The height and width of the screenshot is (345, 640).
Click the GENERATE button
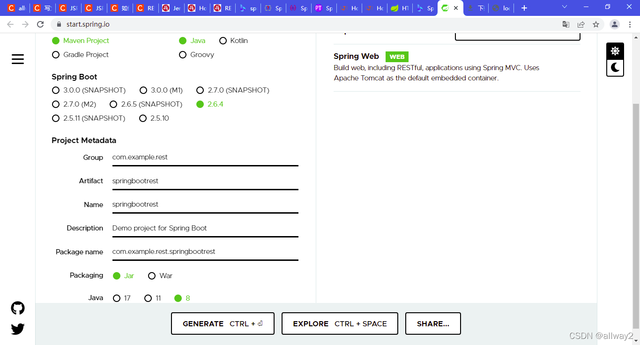[223, 323]
